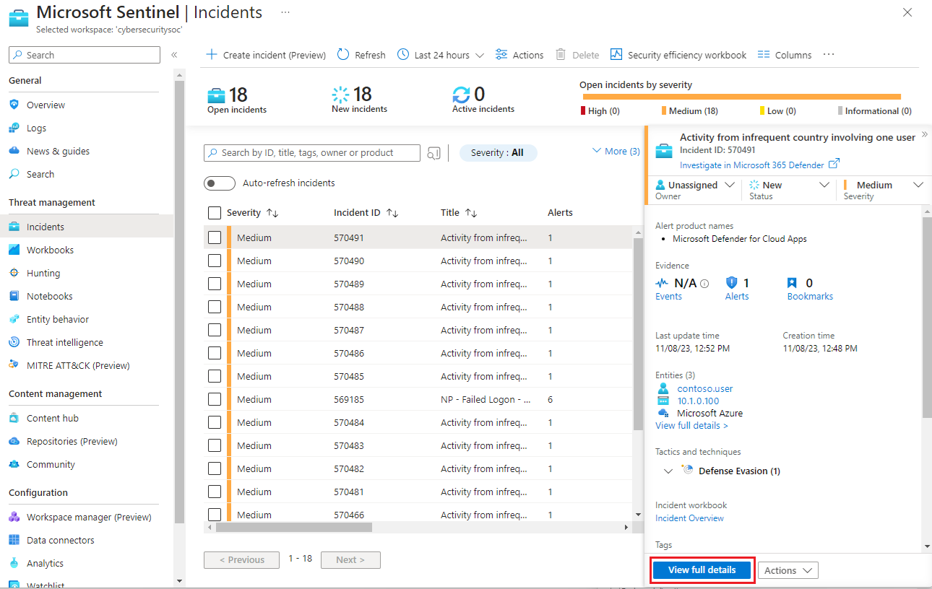Collapse the incident details pane double-chevron
Image resolution: width=932 pixels, height=589 pixels.
tap(924, 134)
